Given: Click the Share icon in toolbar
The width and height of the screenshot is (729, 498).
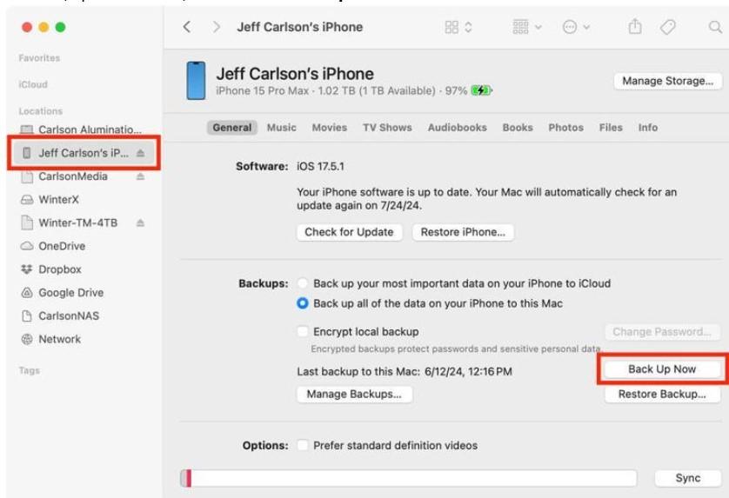Looking at the screenshot, I should (636, 27).
